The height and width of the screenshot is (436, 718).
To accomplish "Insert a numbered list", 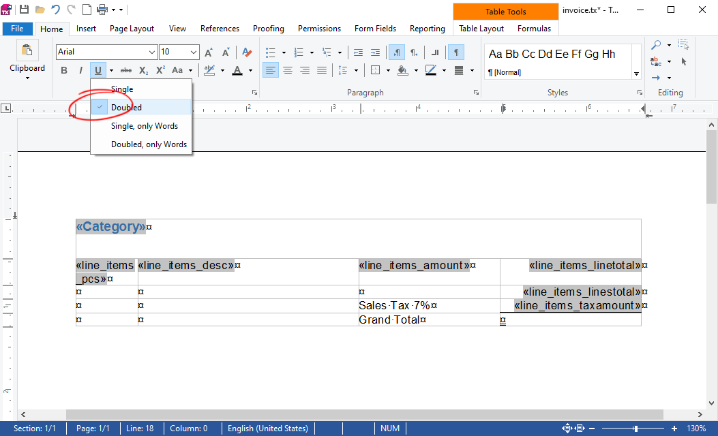I will (299, 52).
